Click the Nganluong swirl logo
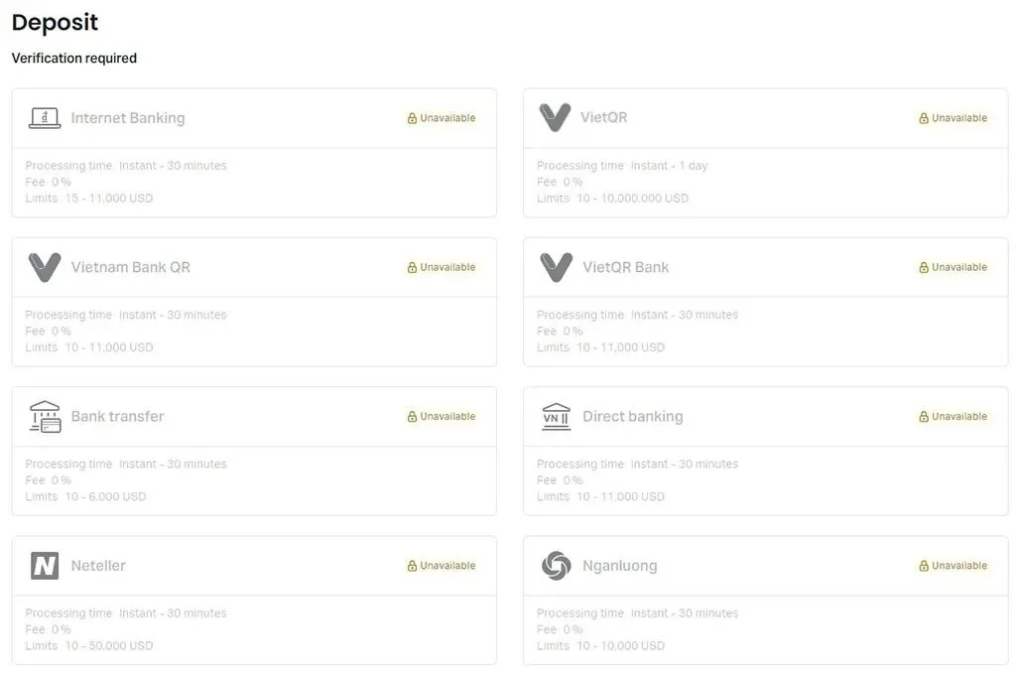Viewport: 1016px width, 675px height. coord(556,566)
